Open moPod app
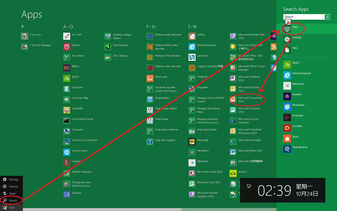 click(238, 173)
